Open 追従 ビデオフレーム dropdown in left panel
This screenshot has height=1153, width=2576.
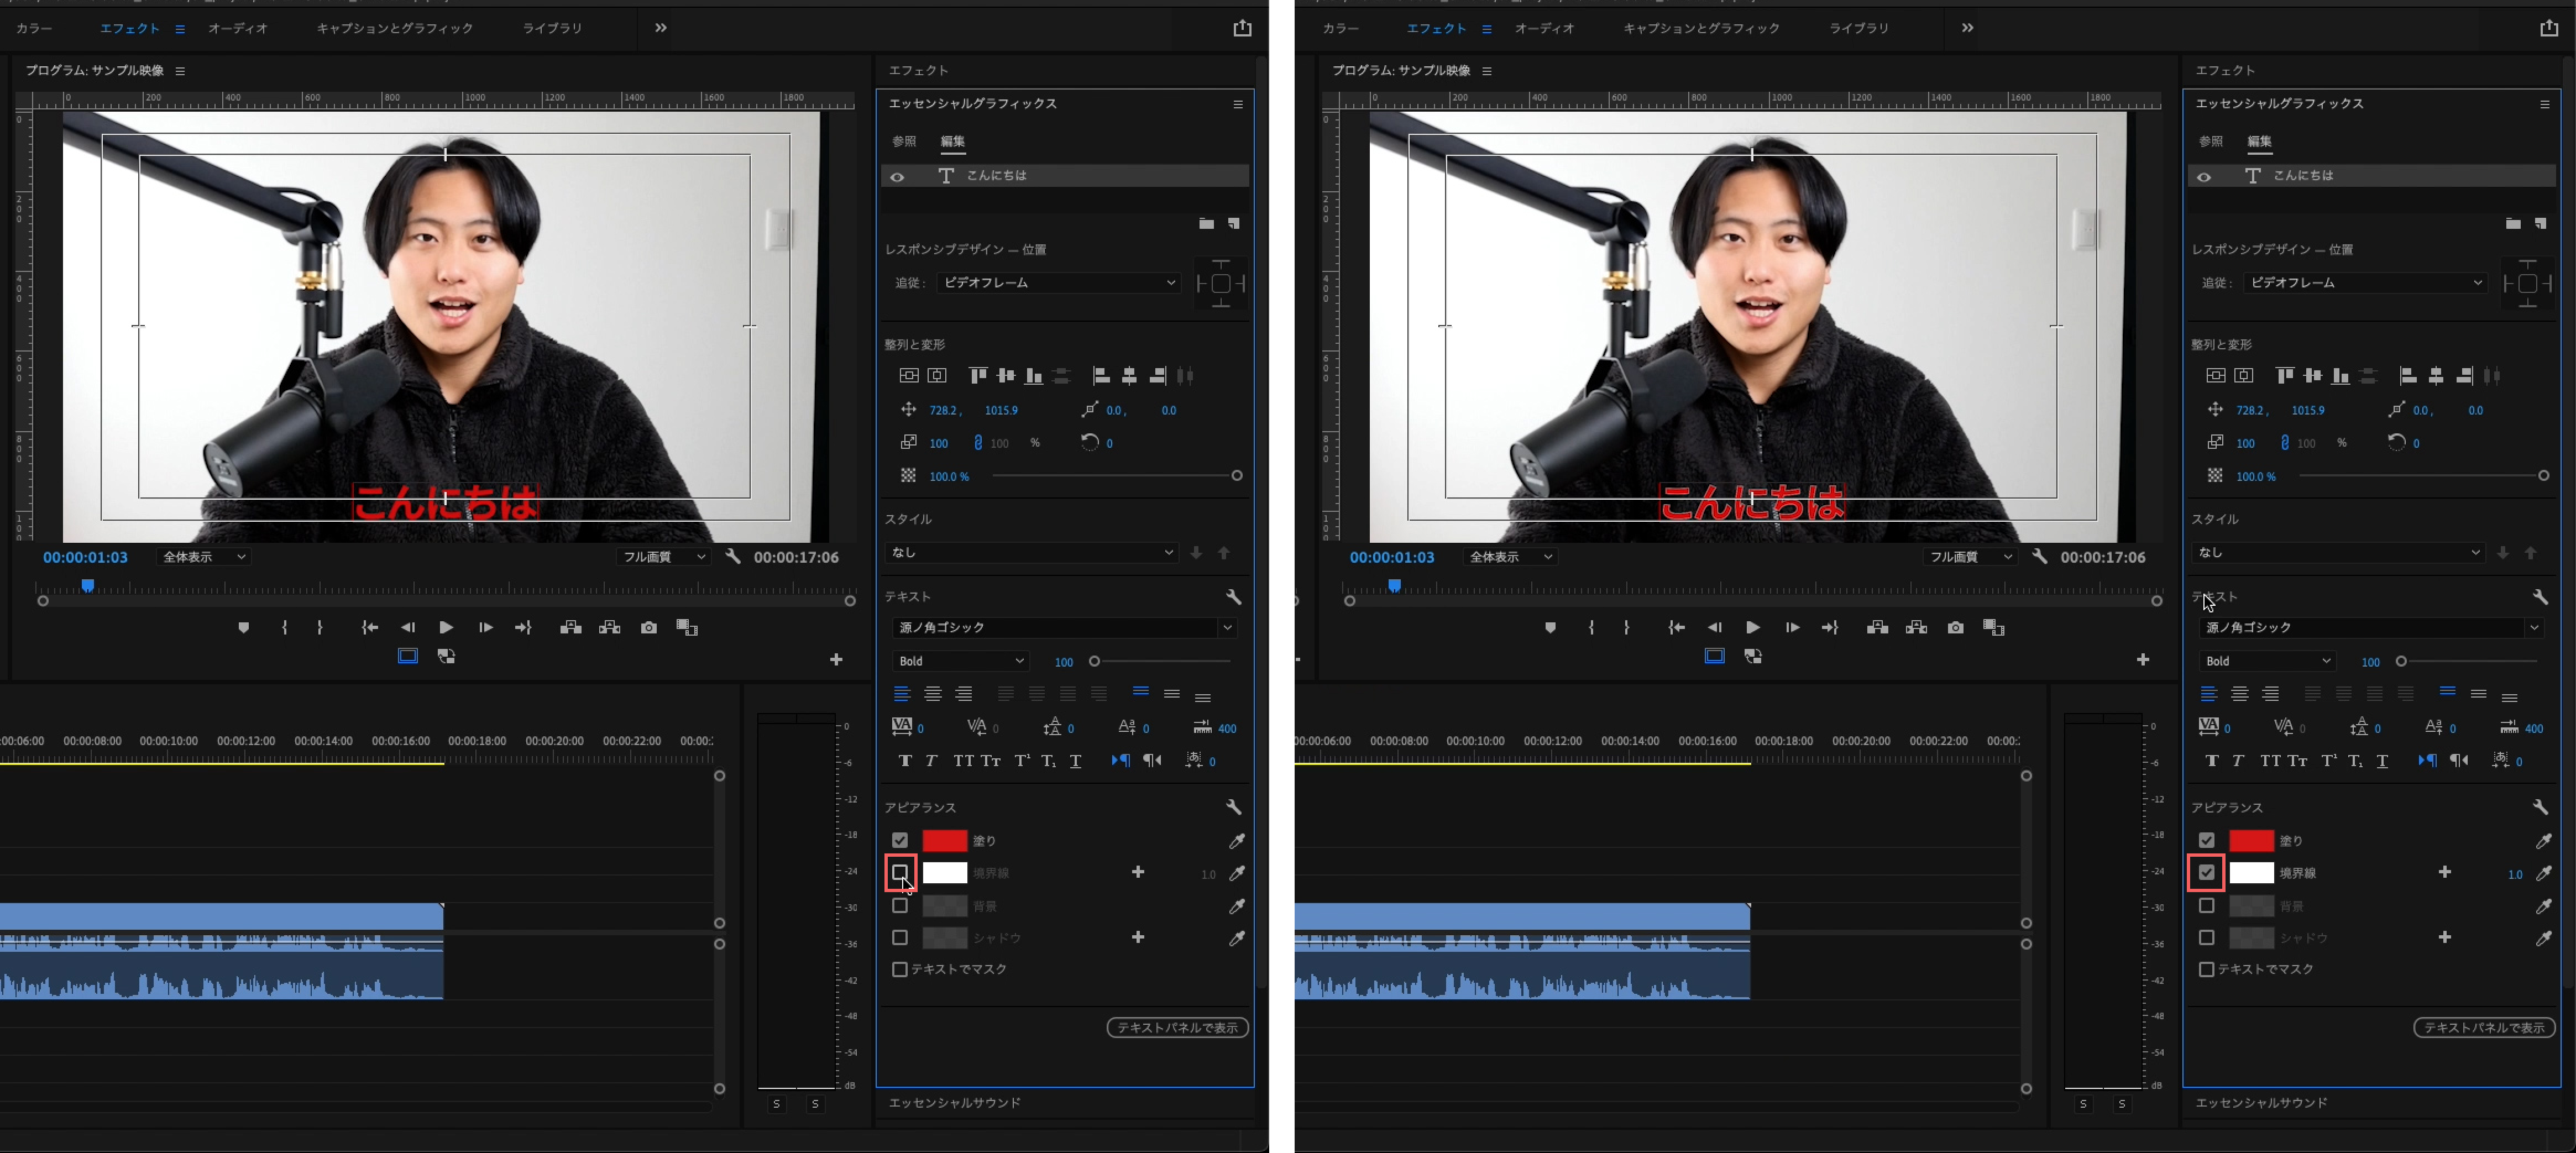click(x=1058, y=283)
